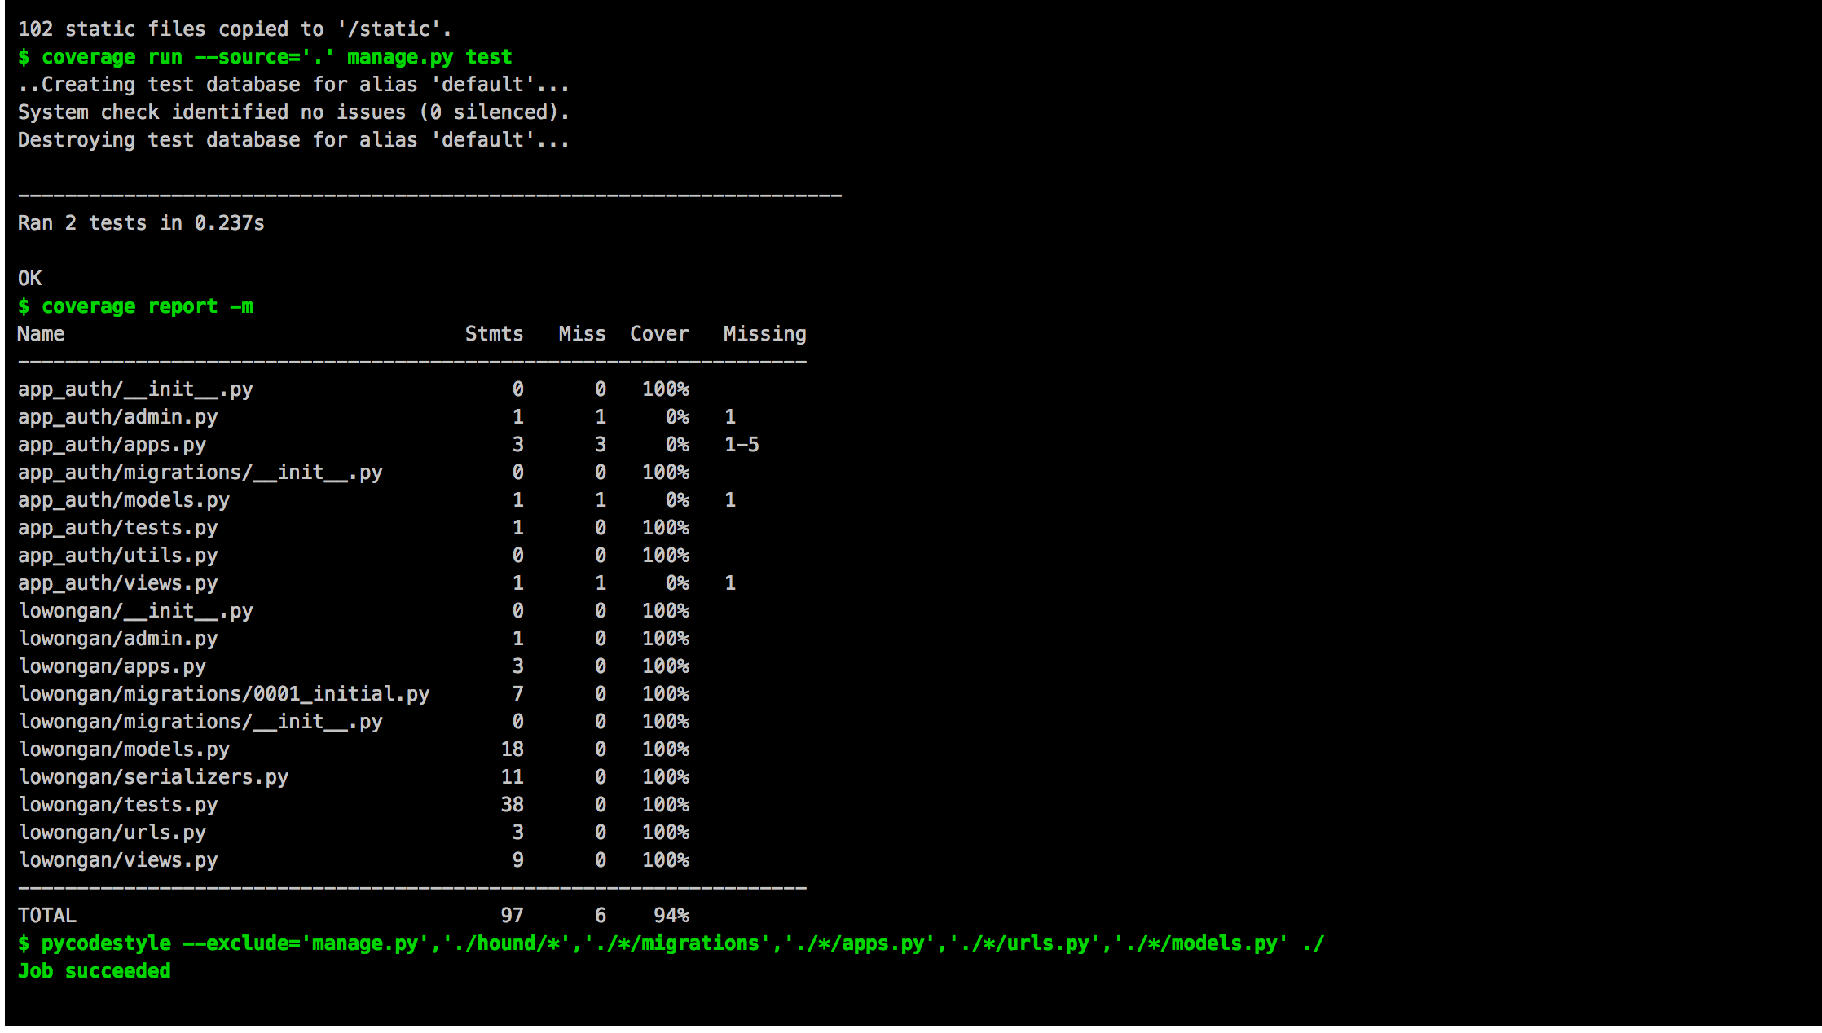This screenshot has height=1033, width=1822.
Task: Click the lowongan/views.py file name
Action: 118,860
